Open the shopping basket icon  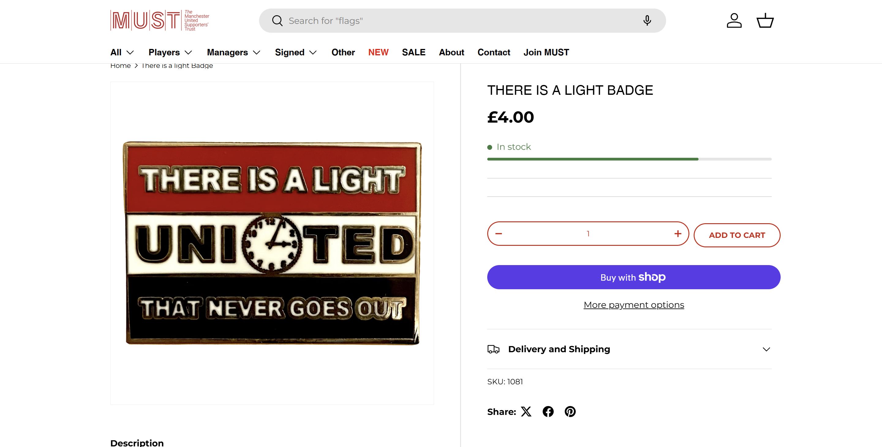click(765, 20)
